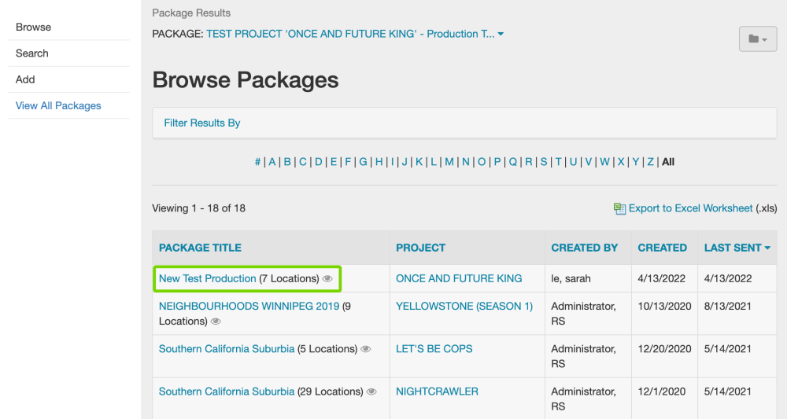This screenshot has height=419, width=787.
Task: Open the ONCE AND FUTURE KING project
Action: [x=459, y=278]
